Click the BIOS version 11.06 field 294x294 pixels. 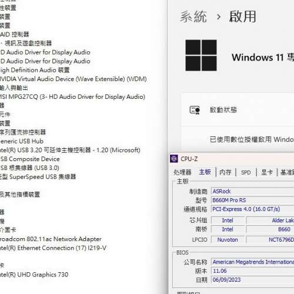pyautogui.click(x=252, y=271)
